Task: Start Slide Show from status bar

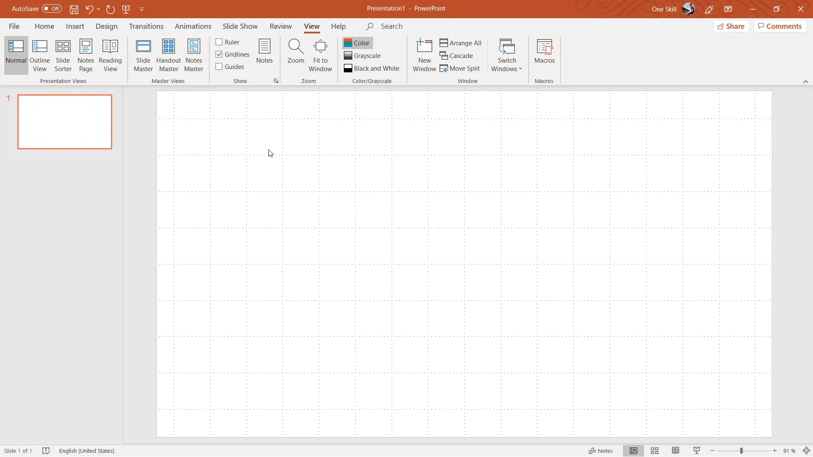Action: coord(697,451)
